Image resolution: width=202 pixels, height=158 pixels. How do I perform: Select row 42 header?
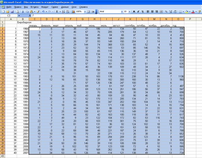[x=3, y=153]
